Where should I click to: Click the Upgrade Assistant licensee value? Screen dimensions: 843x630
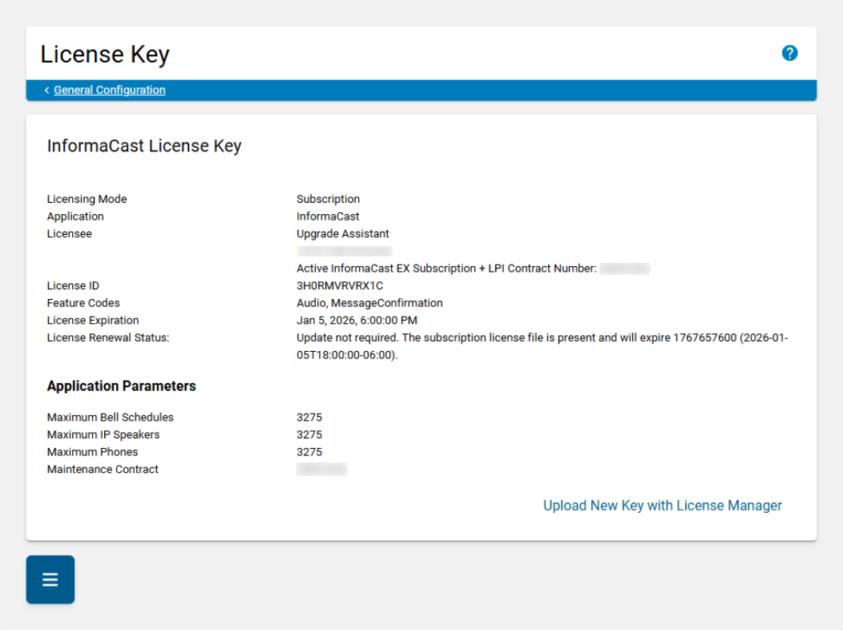point(342,234)
